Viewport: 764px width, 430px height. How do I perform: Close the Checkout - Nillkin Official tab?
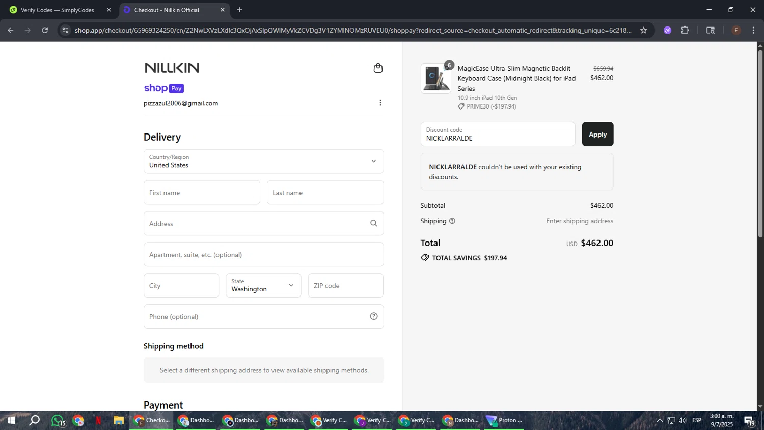pos(222,10)
